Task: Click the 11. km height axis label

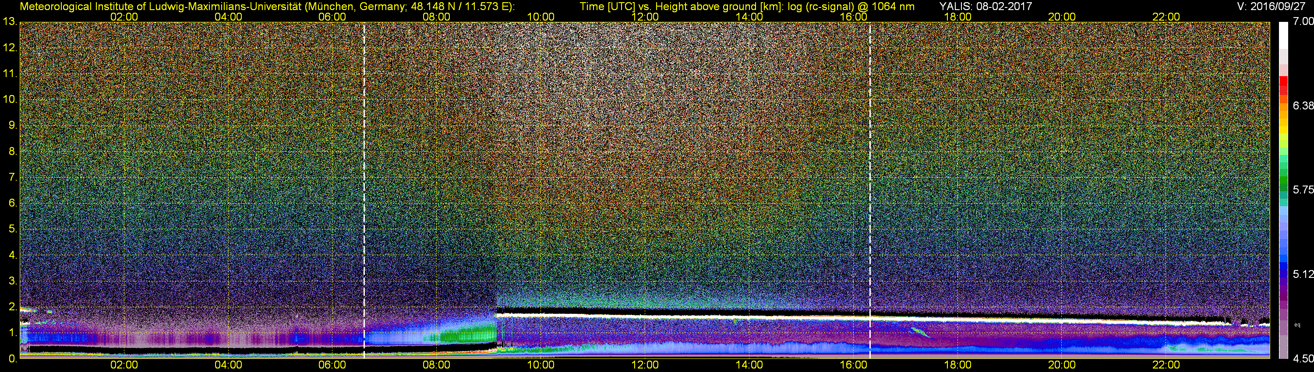Action: [x=9, y=74]
